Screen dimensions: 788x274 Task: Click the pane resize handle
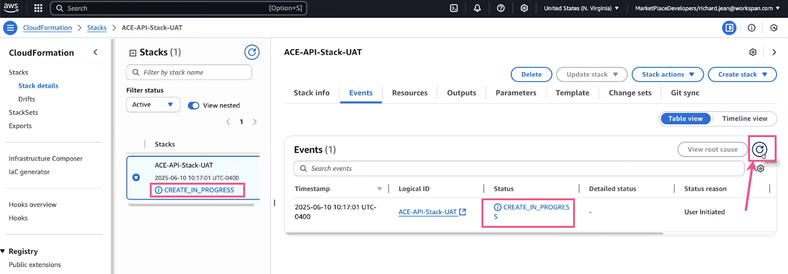274,203
